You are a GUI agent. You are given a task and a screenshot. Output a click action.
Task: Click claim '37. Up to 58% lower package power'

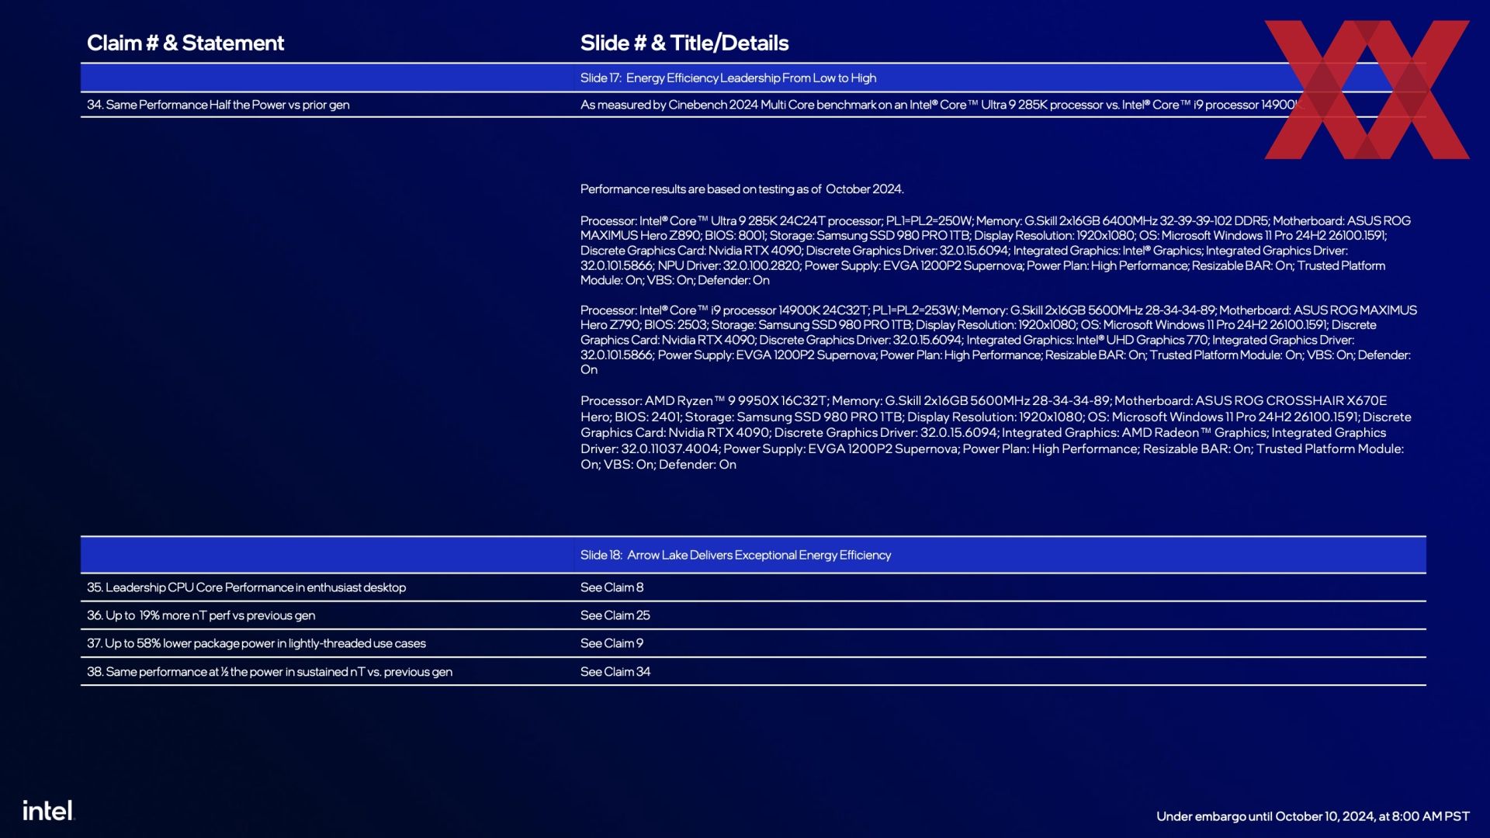256,643
